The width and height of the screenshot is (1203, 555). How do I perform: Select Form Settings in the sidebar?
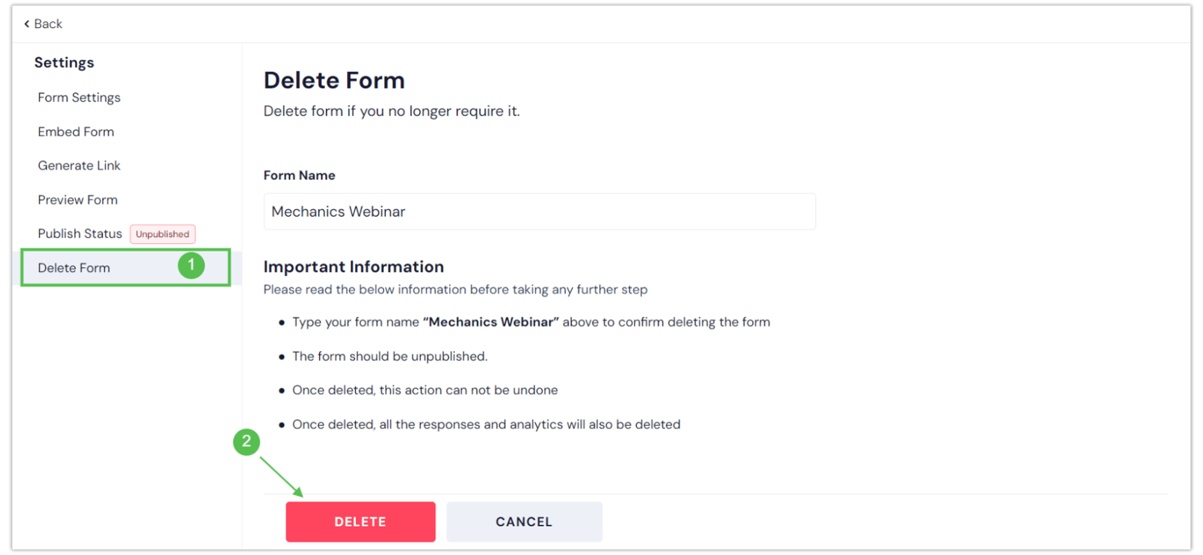79,97
